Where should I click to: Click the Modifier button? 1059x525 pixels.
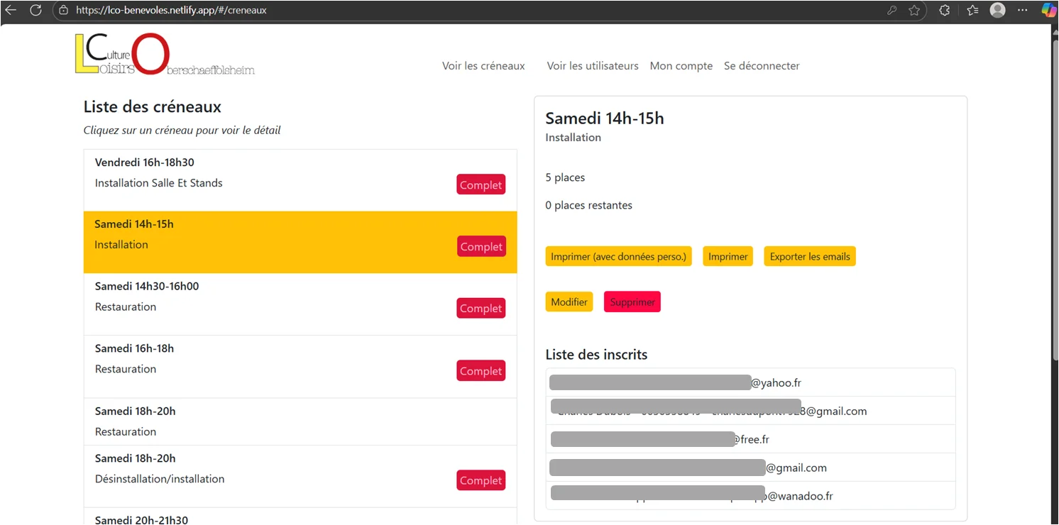coord(569,302)
